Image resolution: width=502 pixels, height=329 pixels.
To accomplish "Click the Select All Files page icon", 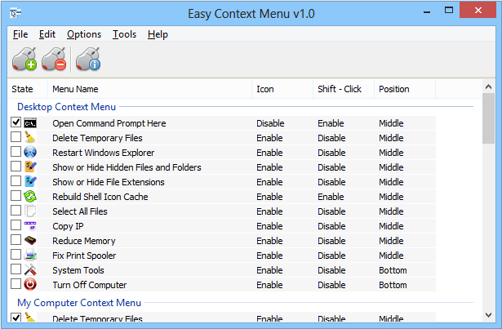I will pyautogui.click(x=30, y=211).
